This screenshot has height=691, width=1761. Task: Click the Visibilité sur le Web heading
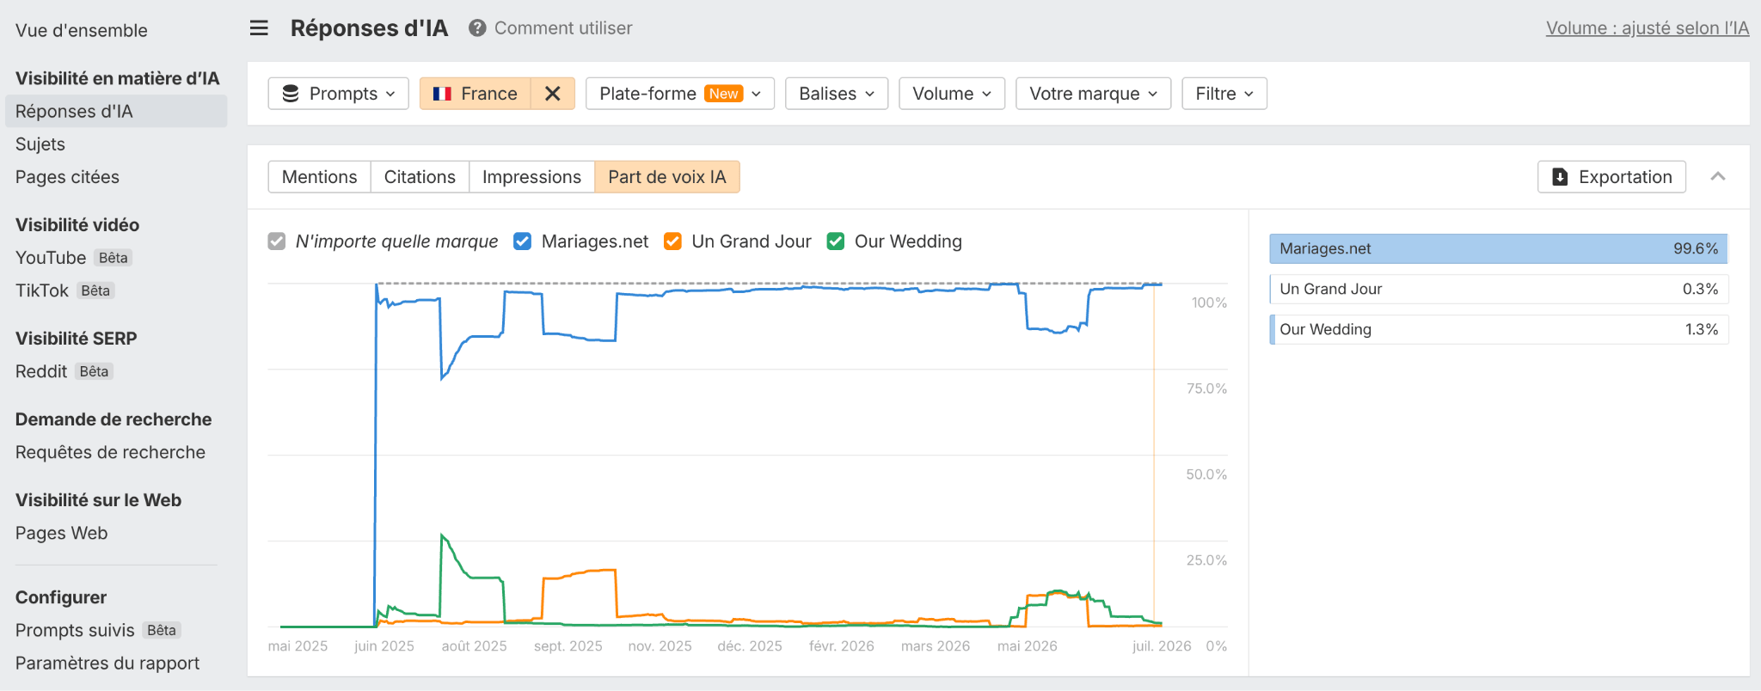tap(99, 500)
